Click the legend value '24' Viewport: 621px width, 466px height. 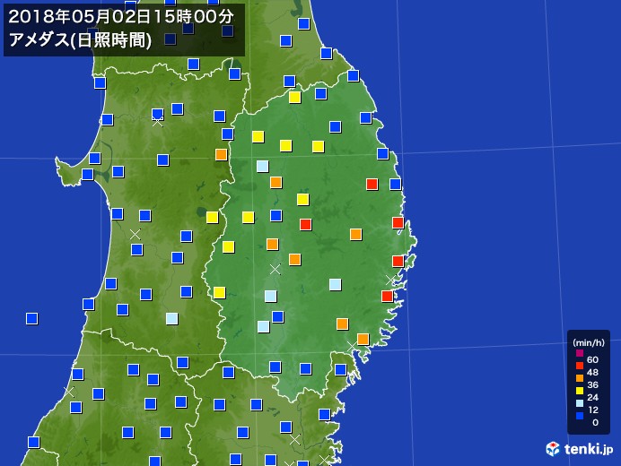point(592,398)
